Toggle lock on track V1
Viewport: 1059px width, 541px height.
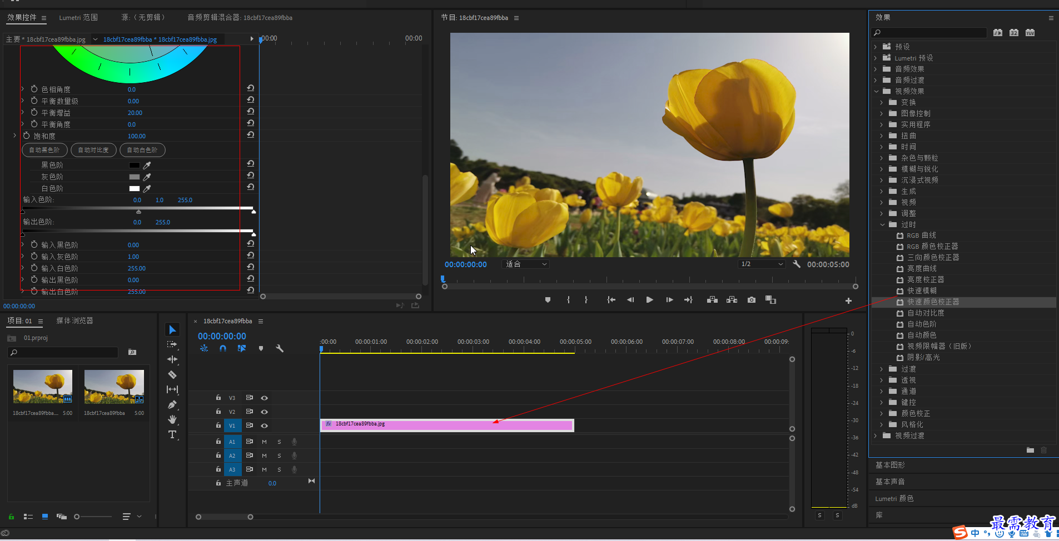[218, 425]
